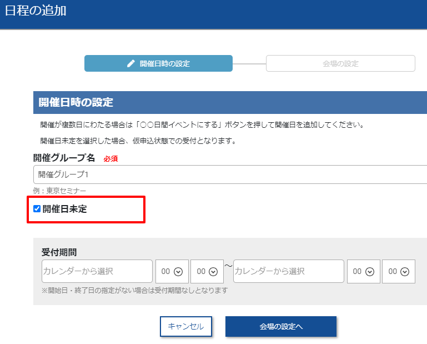Screen dimensions: 427x344
Task: Open the end hour dropdown
Action: (x=364, y=272)
